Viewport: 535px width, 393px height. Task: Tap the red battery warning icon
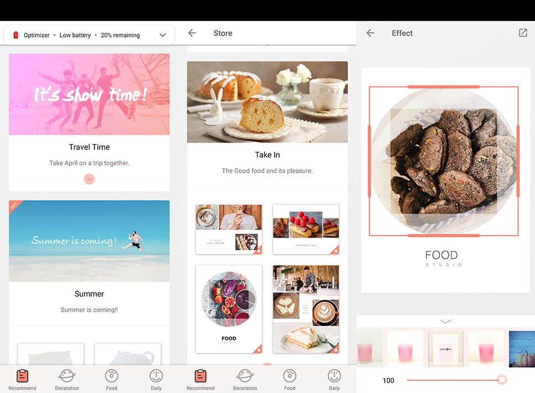15,35
